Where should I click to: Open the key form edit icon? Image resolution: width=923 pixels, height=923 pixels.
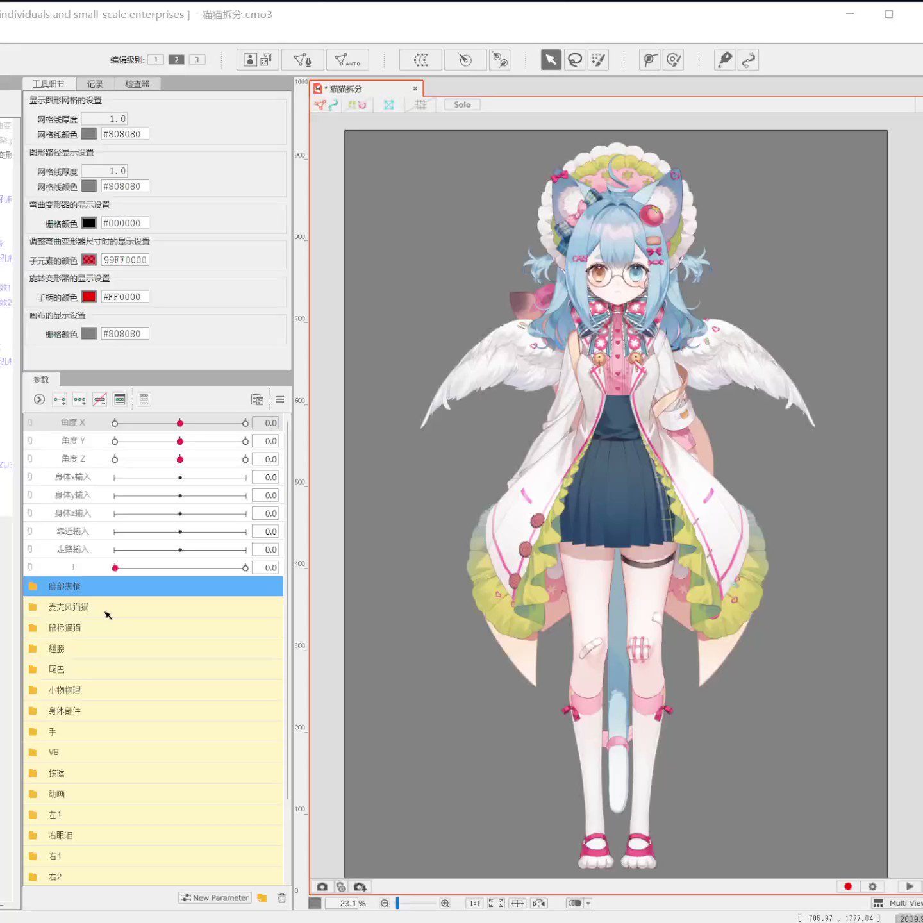coord(119,399)
